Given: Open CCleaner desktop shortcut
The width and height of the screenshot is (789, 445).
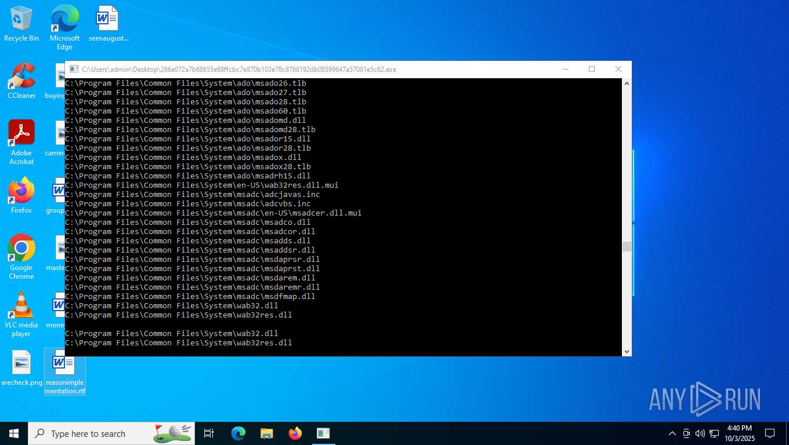Looking at the screenshot, I should coord(21,82).
